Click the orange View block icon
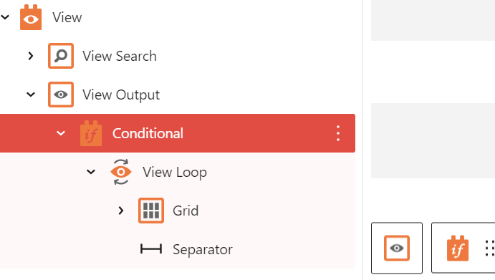Screen dimensions: 495x280 (x=31, y=17)
